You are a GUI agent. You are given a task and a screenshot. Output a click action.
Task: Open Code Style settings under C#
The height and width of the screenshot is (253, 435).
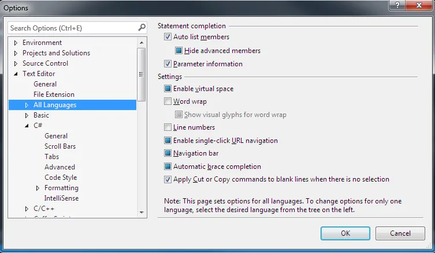coord(61,178)
